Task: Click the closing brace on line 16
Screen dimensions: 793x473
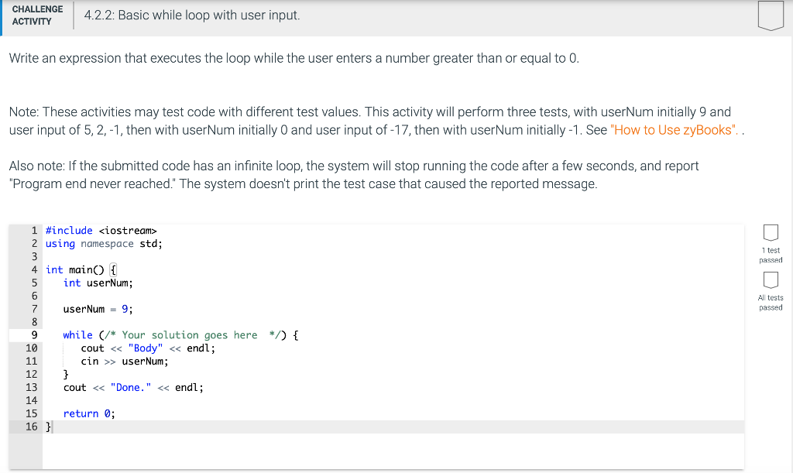Action: pyautogui.click(x=47, y=426)
